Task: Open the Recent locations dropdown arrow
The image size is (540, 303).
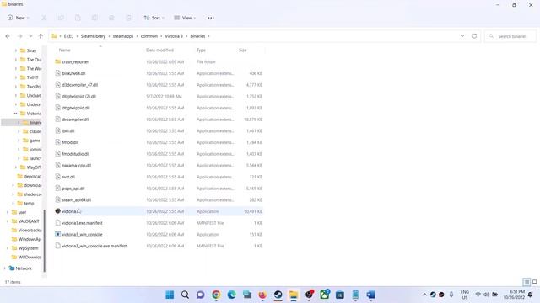Action: [30, 36]
